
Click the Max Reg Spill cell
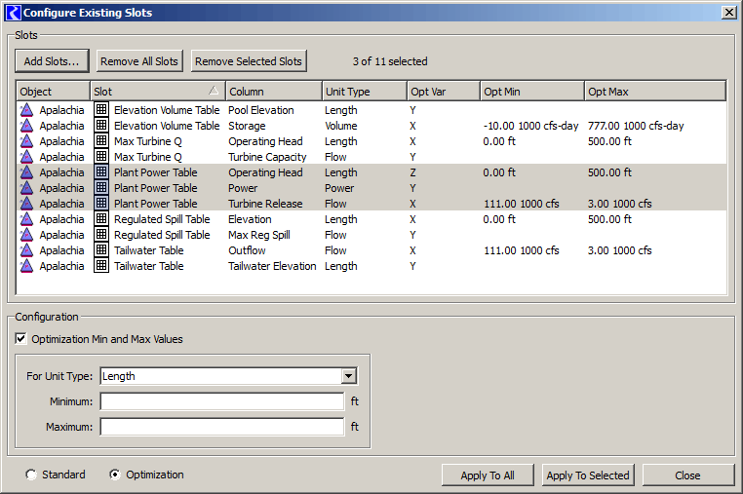(259, 235)
